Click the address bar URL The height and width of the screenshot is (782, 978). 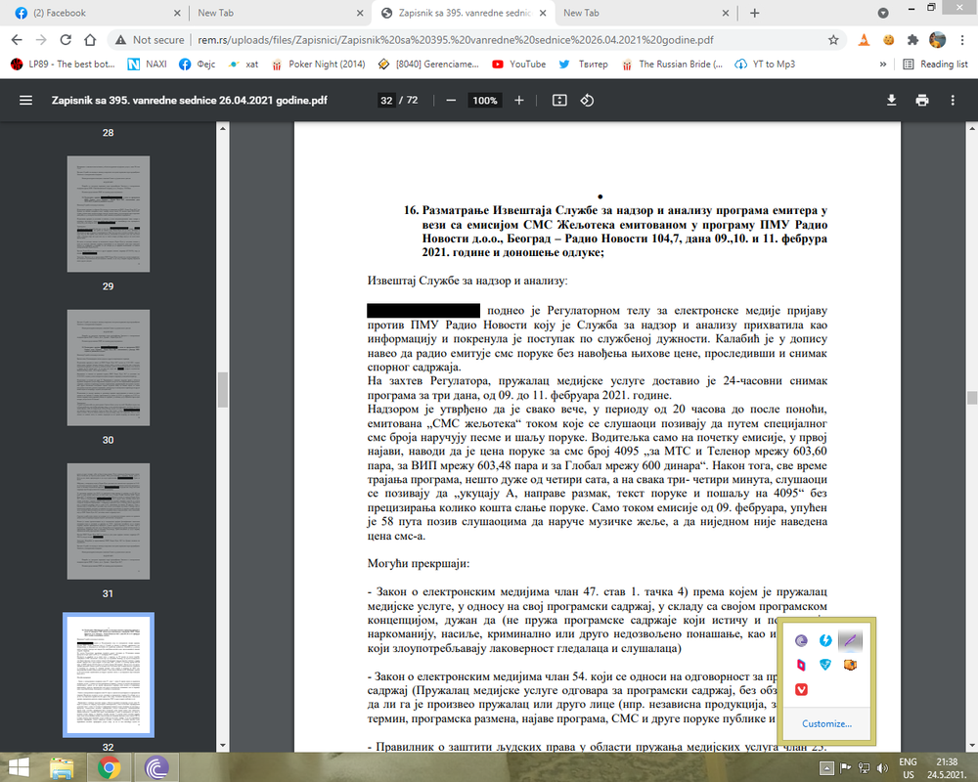point(456,40)
